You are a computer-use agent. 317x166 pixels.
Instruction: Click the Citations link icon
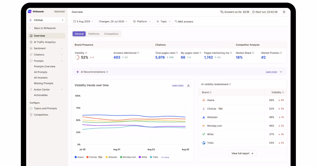pyautogui.click(x=31, y=55)
